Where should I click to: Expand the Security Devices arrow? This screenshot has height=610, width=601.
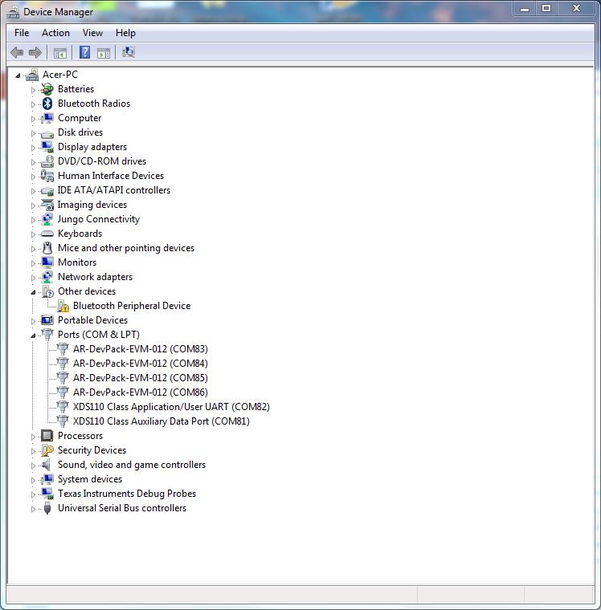coord(33,451)
